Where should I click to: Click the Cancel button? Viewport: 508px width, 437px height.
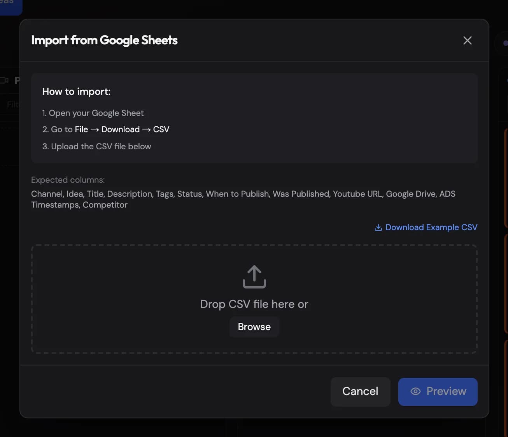pyautogui.click(x=360, y=392)
